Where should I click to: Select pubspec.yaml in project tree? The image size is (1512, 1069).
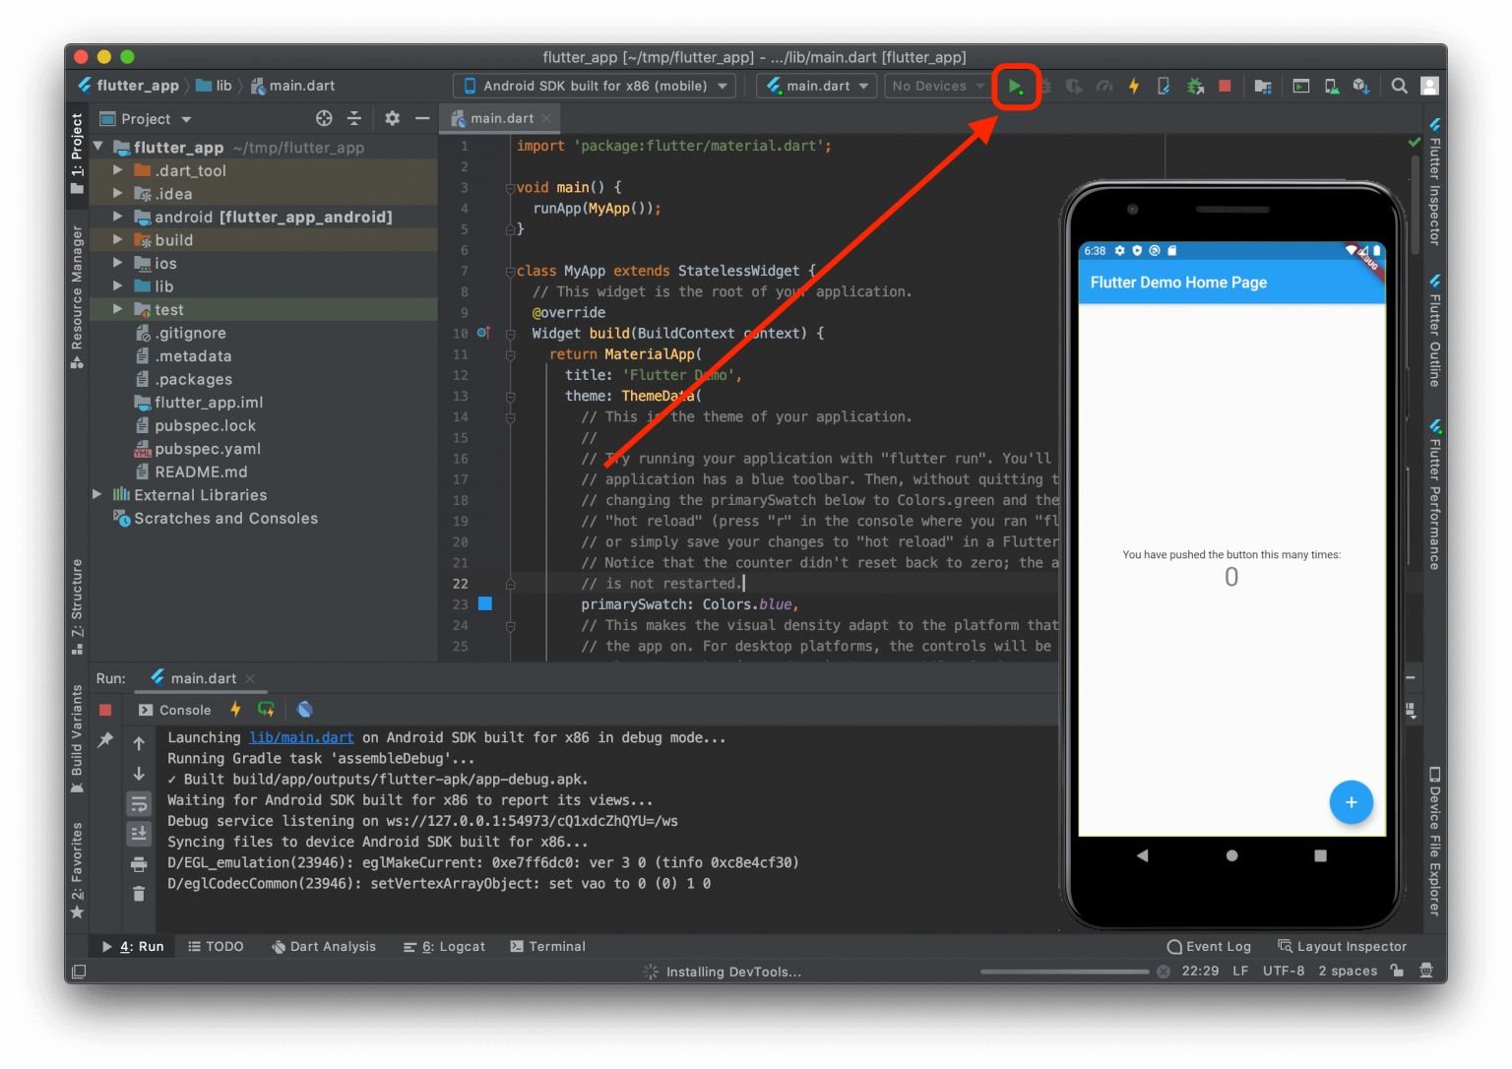(x=208, y=449)
